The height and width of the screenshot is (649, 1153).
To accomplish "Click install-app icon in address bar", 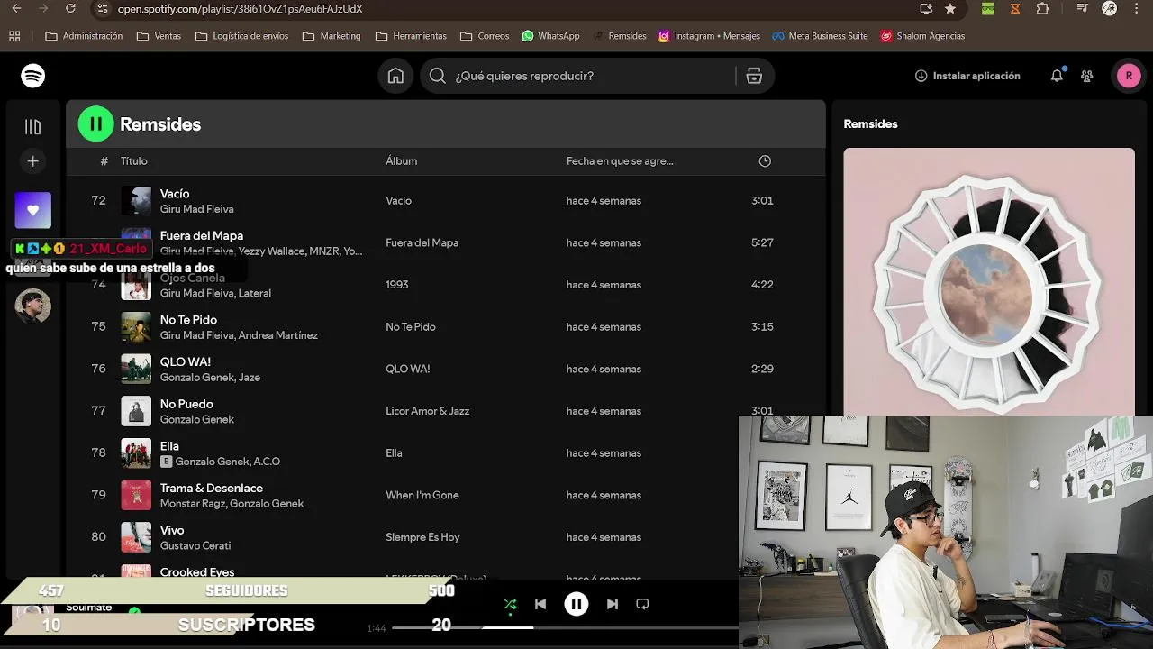I will [925, 9].
